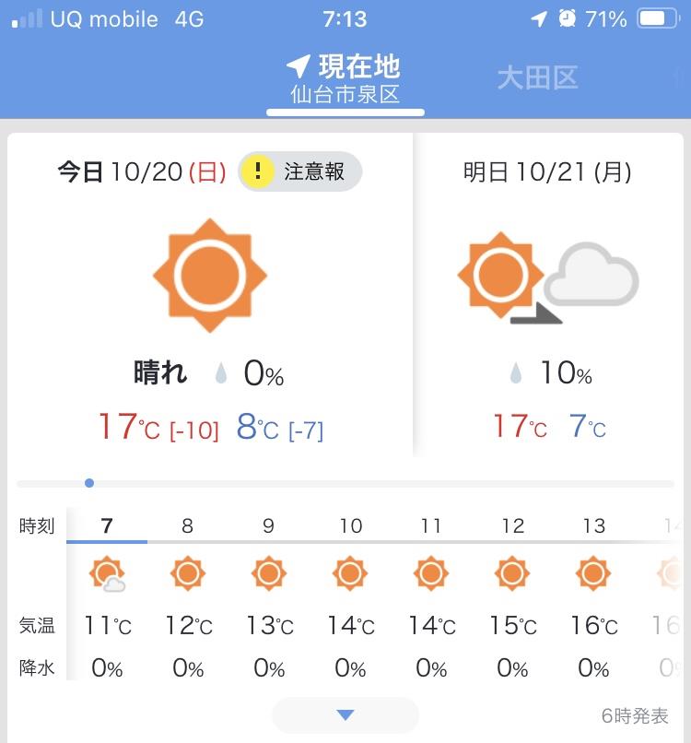The width and height of the screenshot is (691, 743).
Task: Tap the 8 o'clock sunny icon
Action: (188, 573)
